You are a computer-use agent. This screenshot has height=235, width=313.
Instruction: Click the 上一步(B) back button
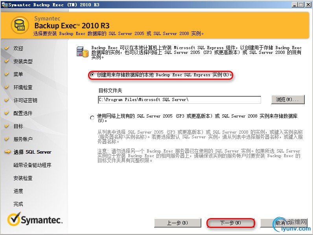pyautogui.click(x=178, y=223)
